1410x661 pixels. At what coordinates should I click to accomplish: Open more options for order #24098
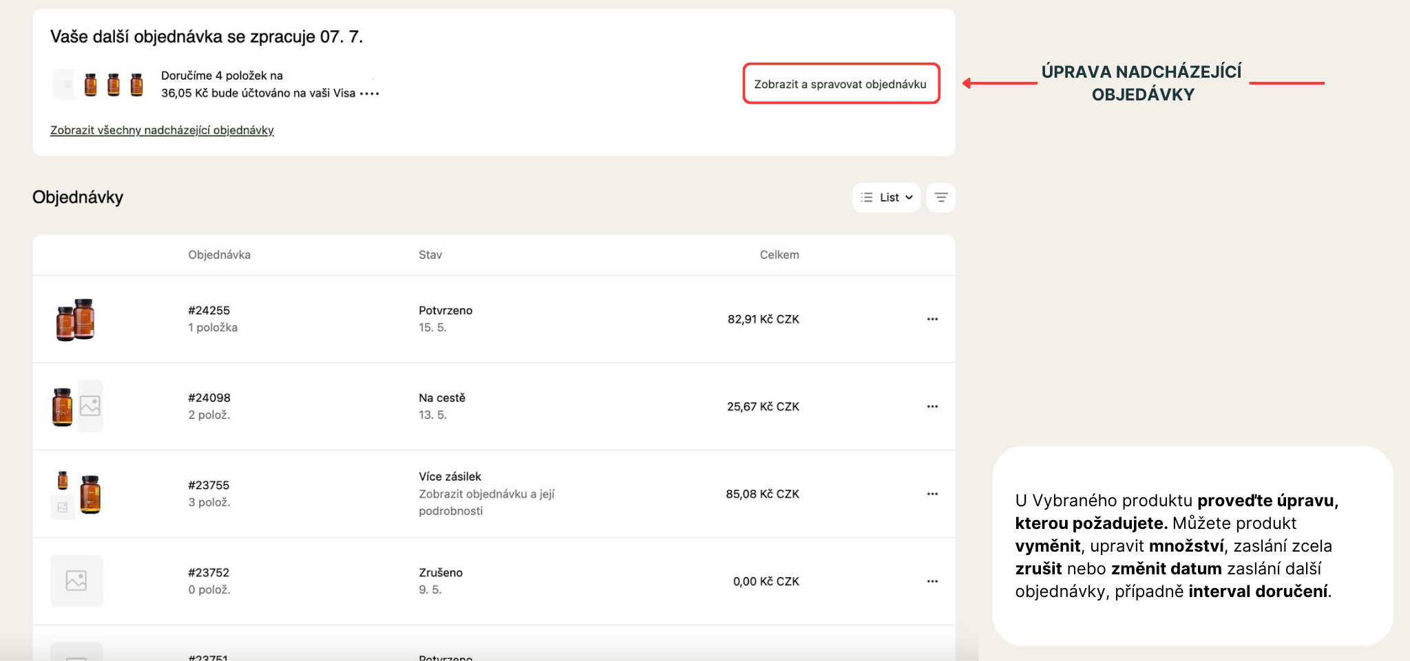click(932, 407)
